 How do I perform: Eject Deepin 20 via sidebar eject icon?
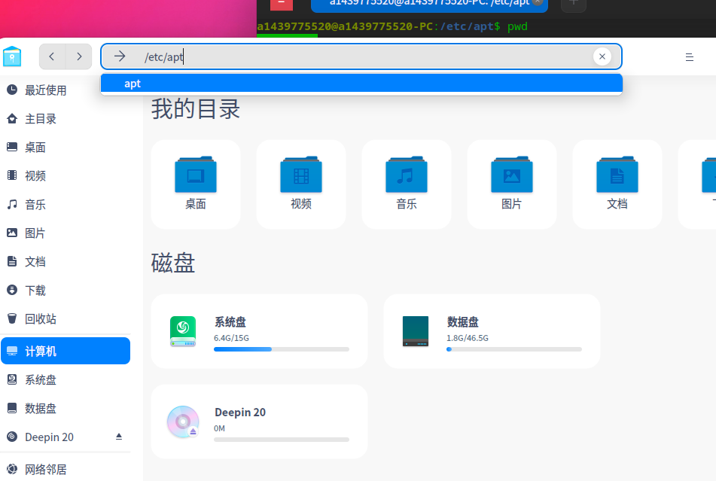(x=119, y=437)
